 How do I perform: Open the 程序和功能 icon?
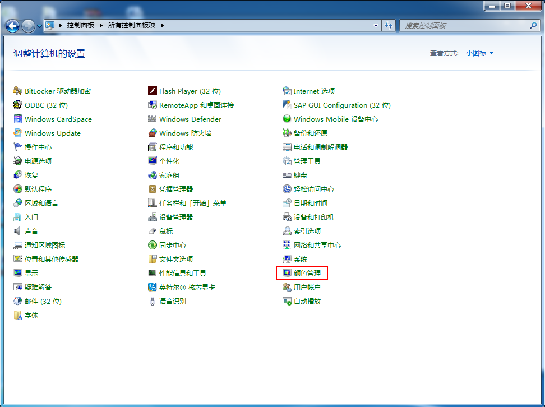pyautogui.click(x=153, y=147)
